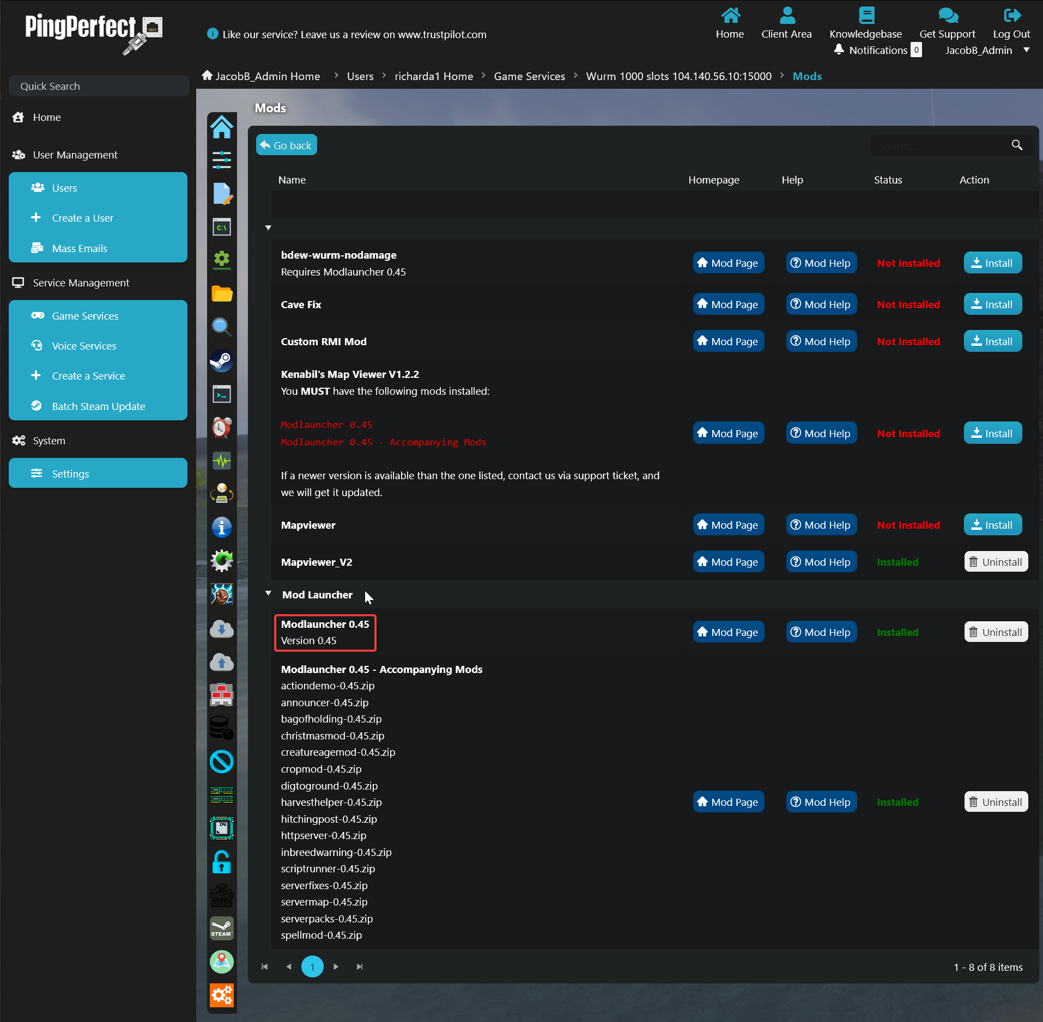Open Game Services in the sidebar menu

pos(85,316)
